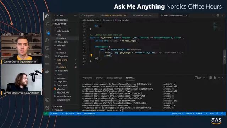Open the AWS Toolkit sidebar icon
Viewport: 227px width, 128px height.
[x=47, y=64]
